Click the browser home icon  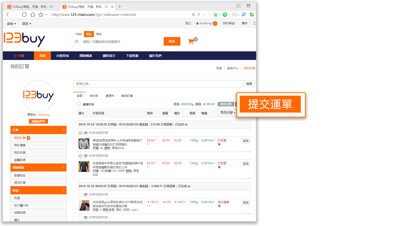click(x=33, y=15)
